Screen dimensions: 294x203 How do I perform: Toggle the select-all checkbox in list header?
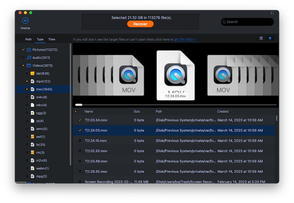[76, 111]
